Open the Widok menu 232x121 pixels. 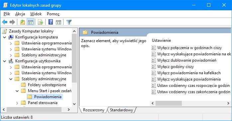click(x=36, y=14)
